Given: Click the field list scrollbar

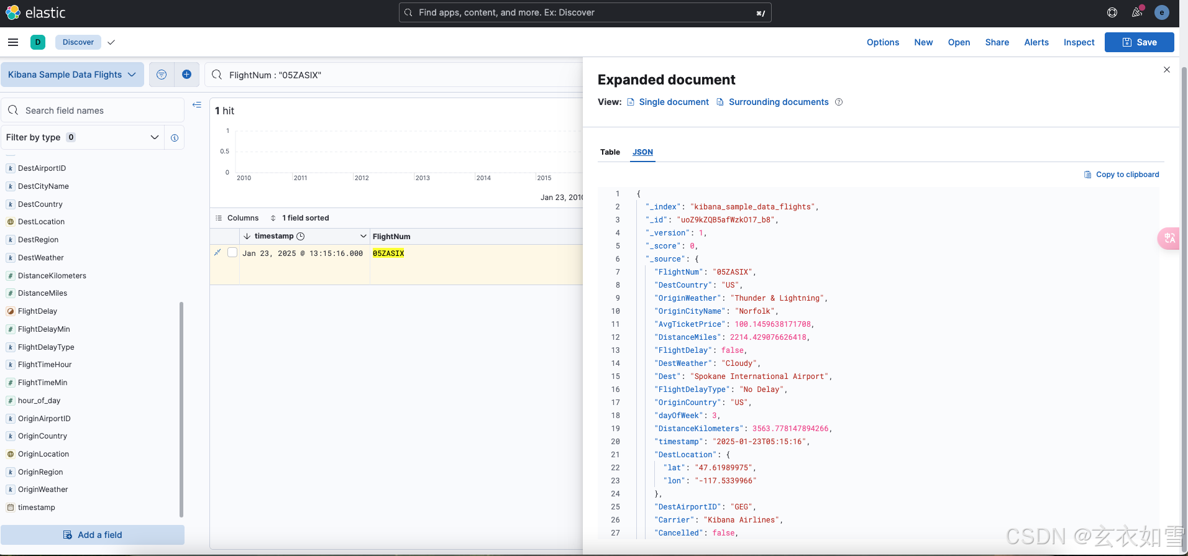Looking at the screenshot, I should (181, 409).
